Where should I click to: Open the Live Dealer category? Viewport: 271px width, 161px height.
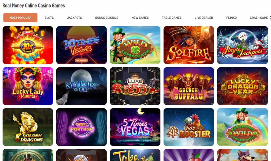point(204,18)
